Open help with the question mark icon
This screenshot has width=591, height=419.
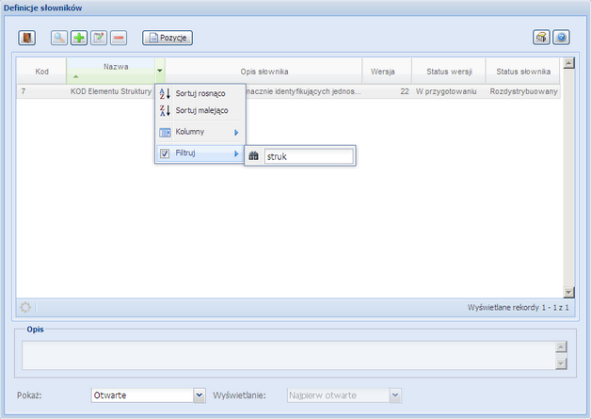561,38
